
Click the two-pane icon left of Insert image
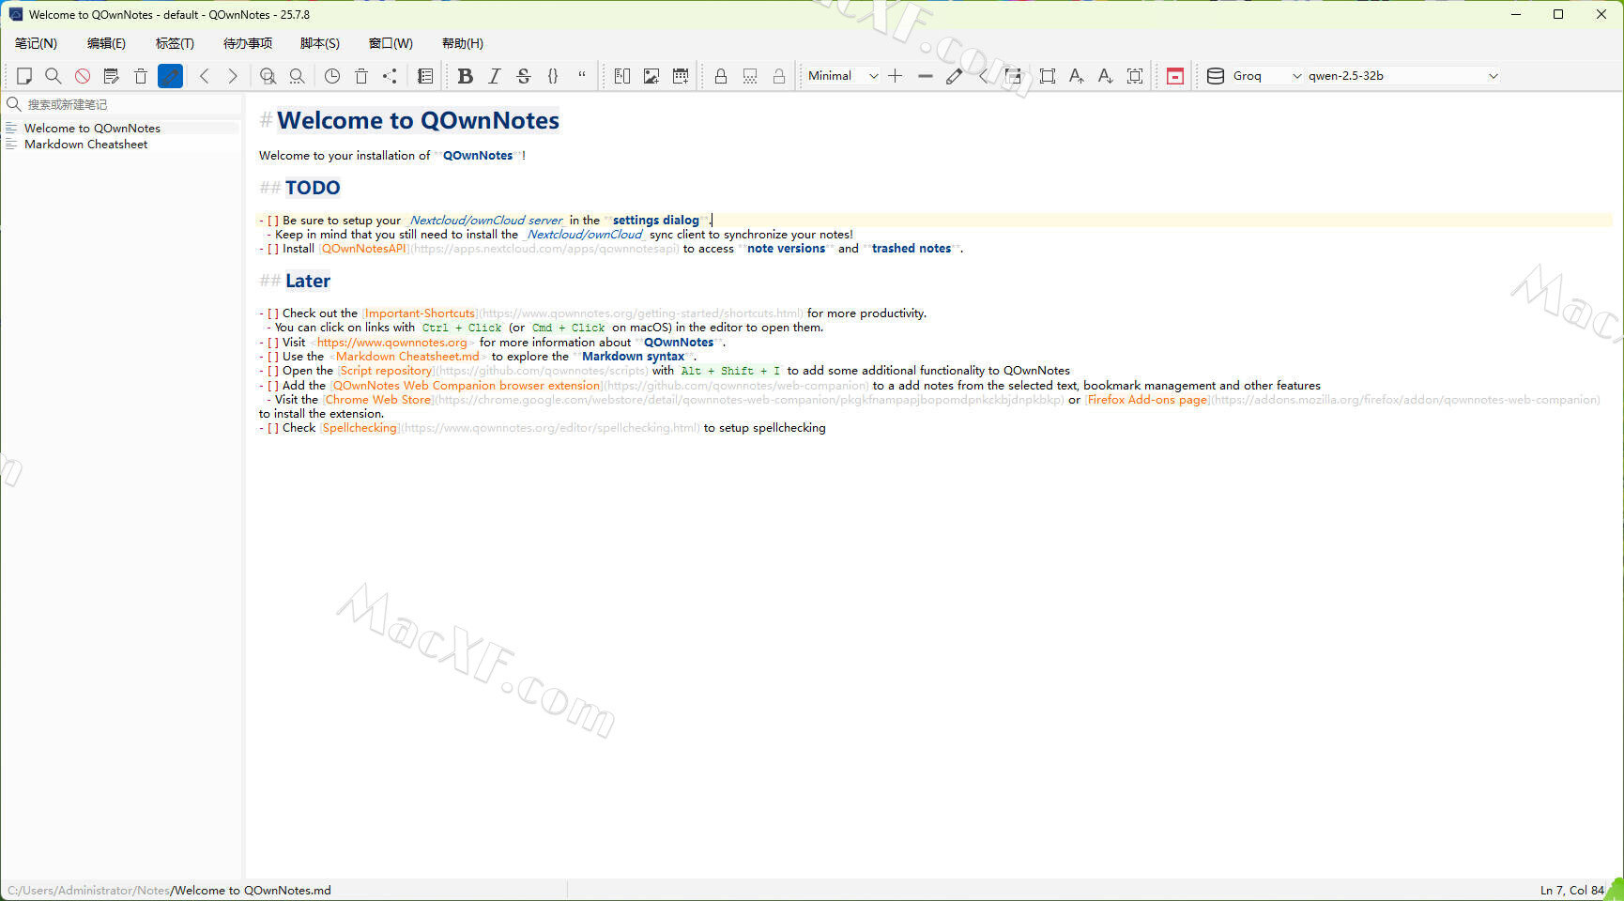pyautogui.click(x=622, y=76)
